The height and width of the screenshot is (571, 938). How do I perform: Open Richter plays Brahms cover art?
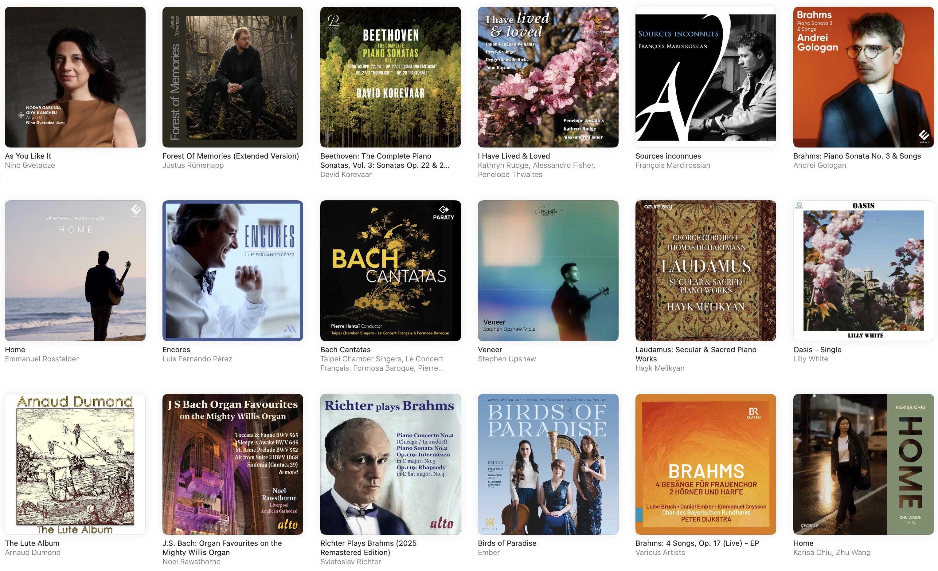391,464
